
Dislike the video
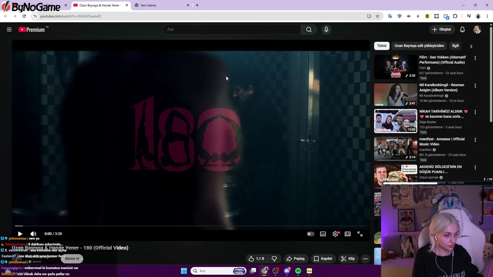[x=274, y=259]
